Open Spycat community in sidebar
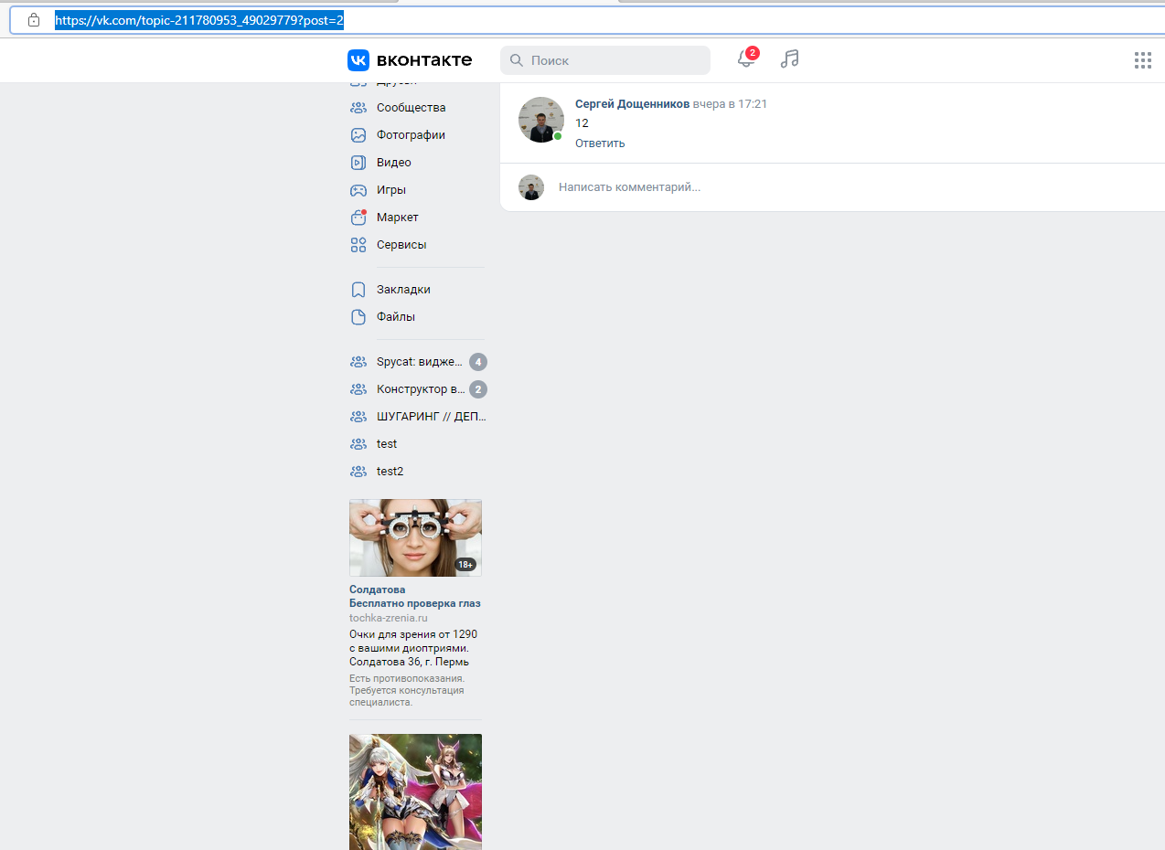This screenshot has height=850, width=1165. click(419, 362)
